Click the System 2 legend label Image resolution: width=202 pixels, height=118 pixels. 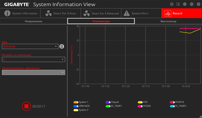pyautogui.click(x=84, y=110)
